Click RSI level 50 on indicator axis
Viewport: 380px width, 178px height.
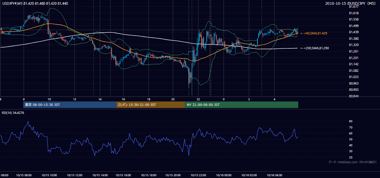[x=351, y=139]
